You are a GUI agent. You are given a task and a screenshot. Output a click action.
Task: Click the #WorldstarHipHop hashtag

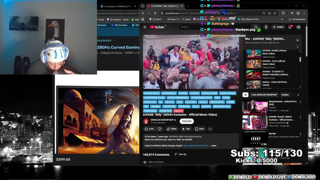[x=193, y=136]
